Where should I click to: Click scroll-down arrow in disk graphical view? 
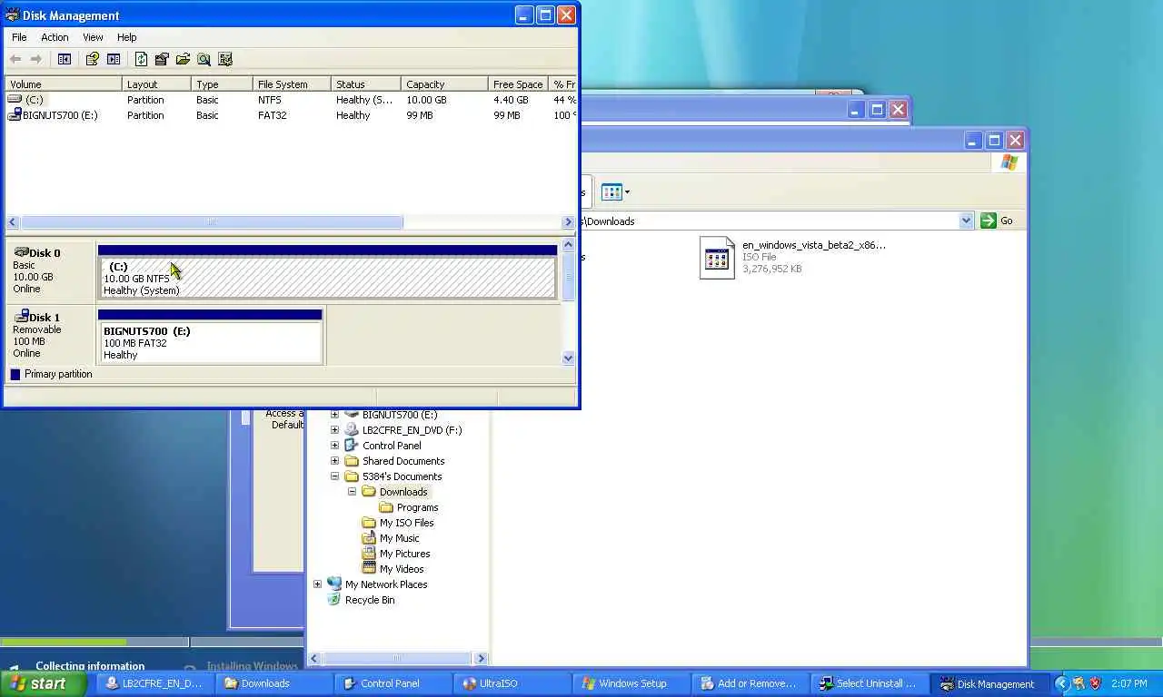click(x=569, y=358)
